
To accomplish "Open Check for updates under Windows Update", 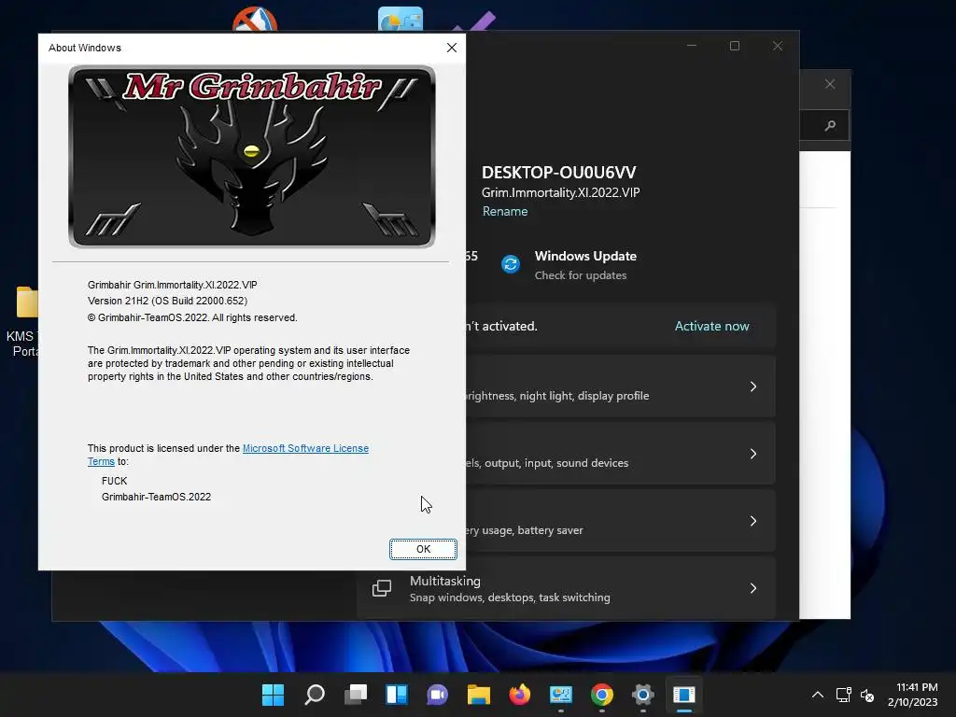I will (581, 275).
